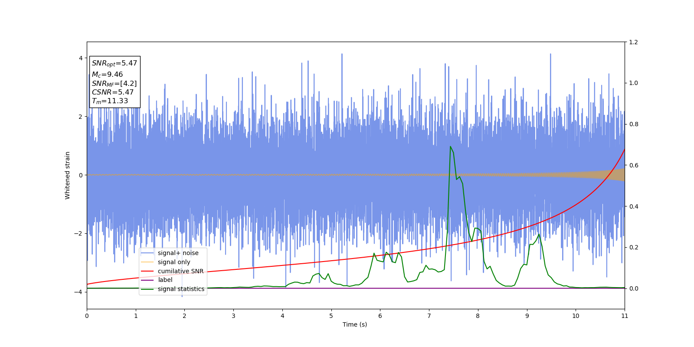
Task: Click the x-axis tick labeled 7
Action: pyautogui.click(x=429, y=316)
